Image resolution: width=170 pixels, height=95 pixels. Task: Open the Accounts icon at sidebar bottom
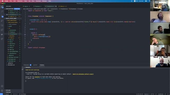[x=2, y=86]
